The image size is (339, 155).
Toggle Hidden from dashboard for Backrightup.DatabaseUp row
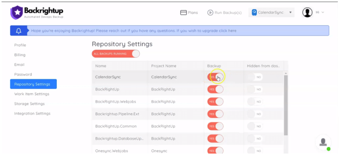pos(255,139)
